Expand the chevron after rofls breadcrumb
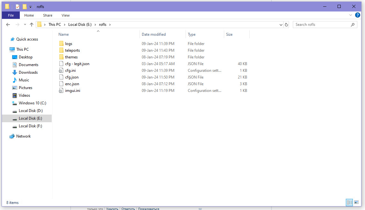This screenshot has height=210, width=365. pos(110,25)
